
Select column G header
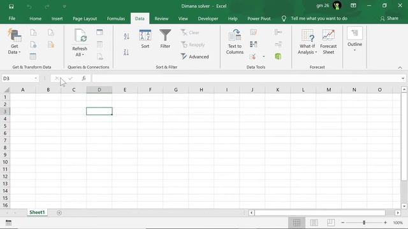[176, 90]
